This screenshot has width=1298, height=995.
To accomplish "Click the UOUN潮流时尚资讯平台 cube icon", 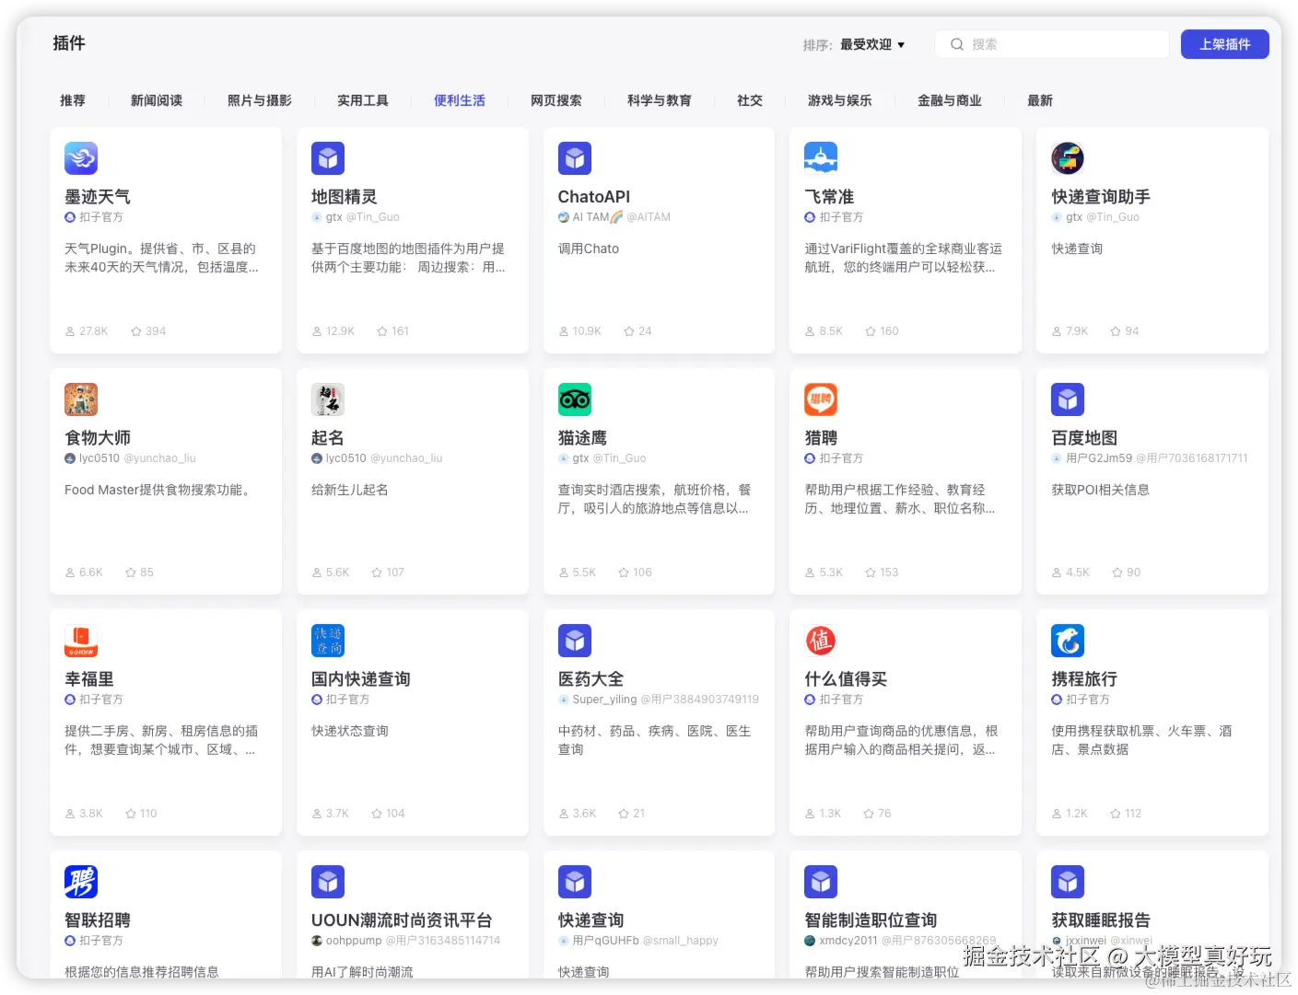I will click(328, 882).
